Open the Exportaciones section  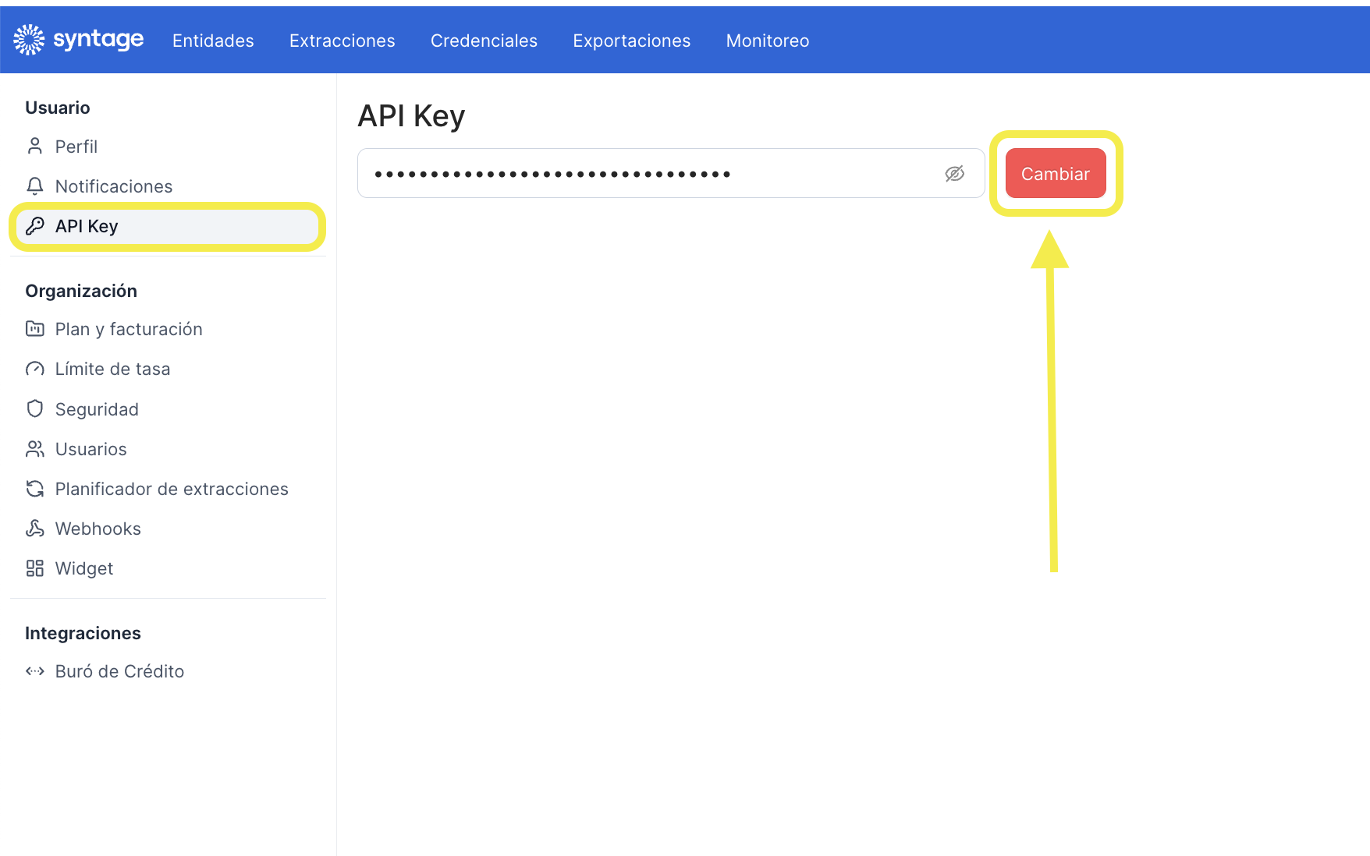[x=631, y=41]
